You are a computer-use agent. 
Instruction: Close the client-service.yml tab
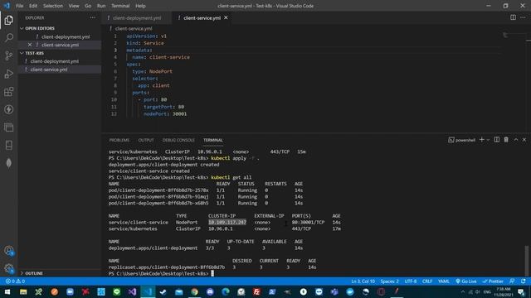pyautogui.click(x=226, y=17)
